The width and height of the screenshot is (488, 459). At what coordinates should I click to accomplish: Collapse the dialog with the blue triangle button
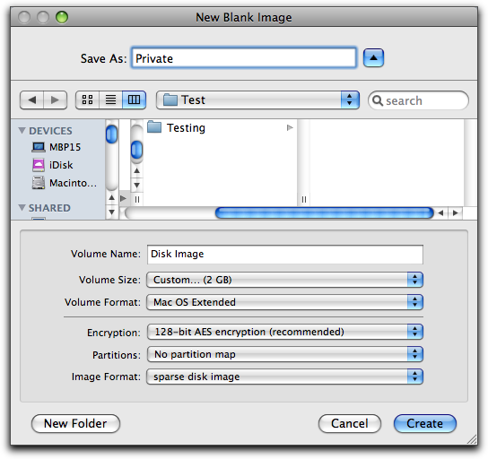click(x=373, y=58)
